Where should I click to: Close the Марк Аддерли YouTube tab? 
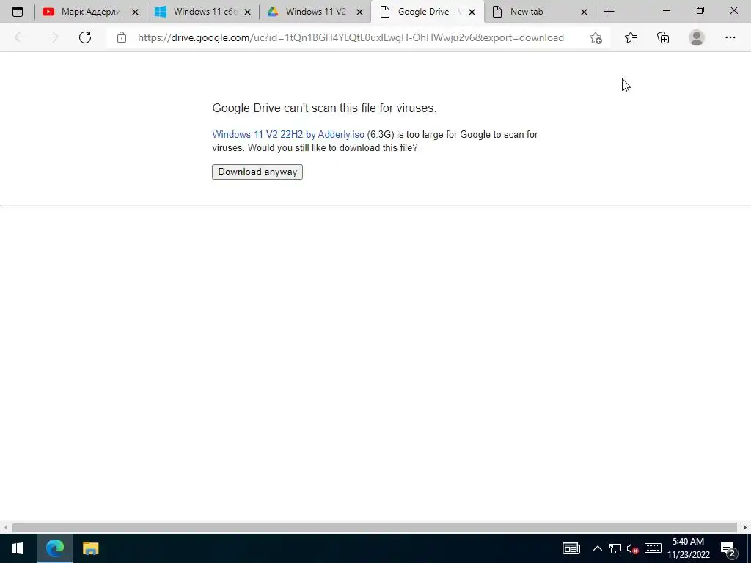pos(136,12)
